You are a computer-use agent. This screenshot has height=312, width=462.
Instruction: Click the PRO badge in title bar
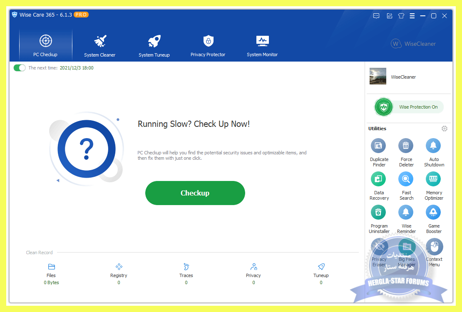click(x=81, y=15)
